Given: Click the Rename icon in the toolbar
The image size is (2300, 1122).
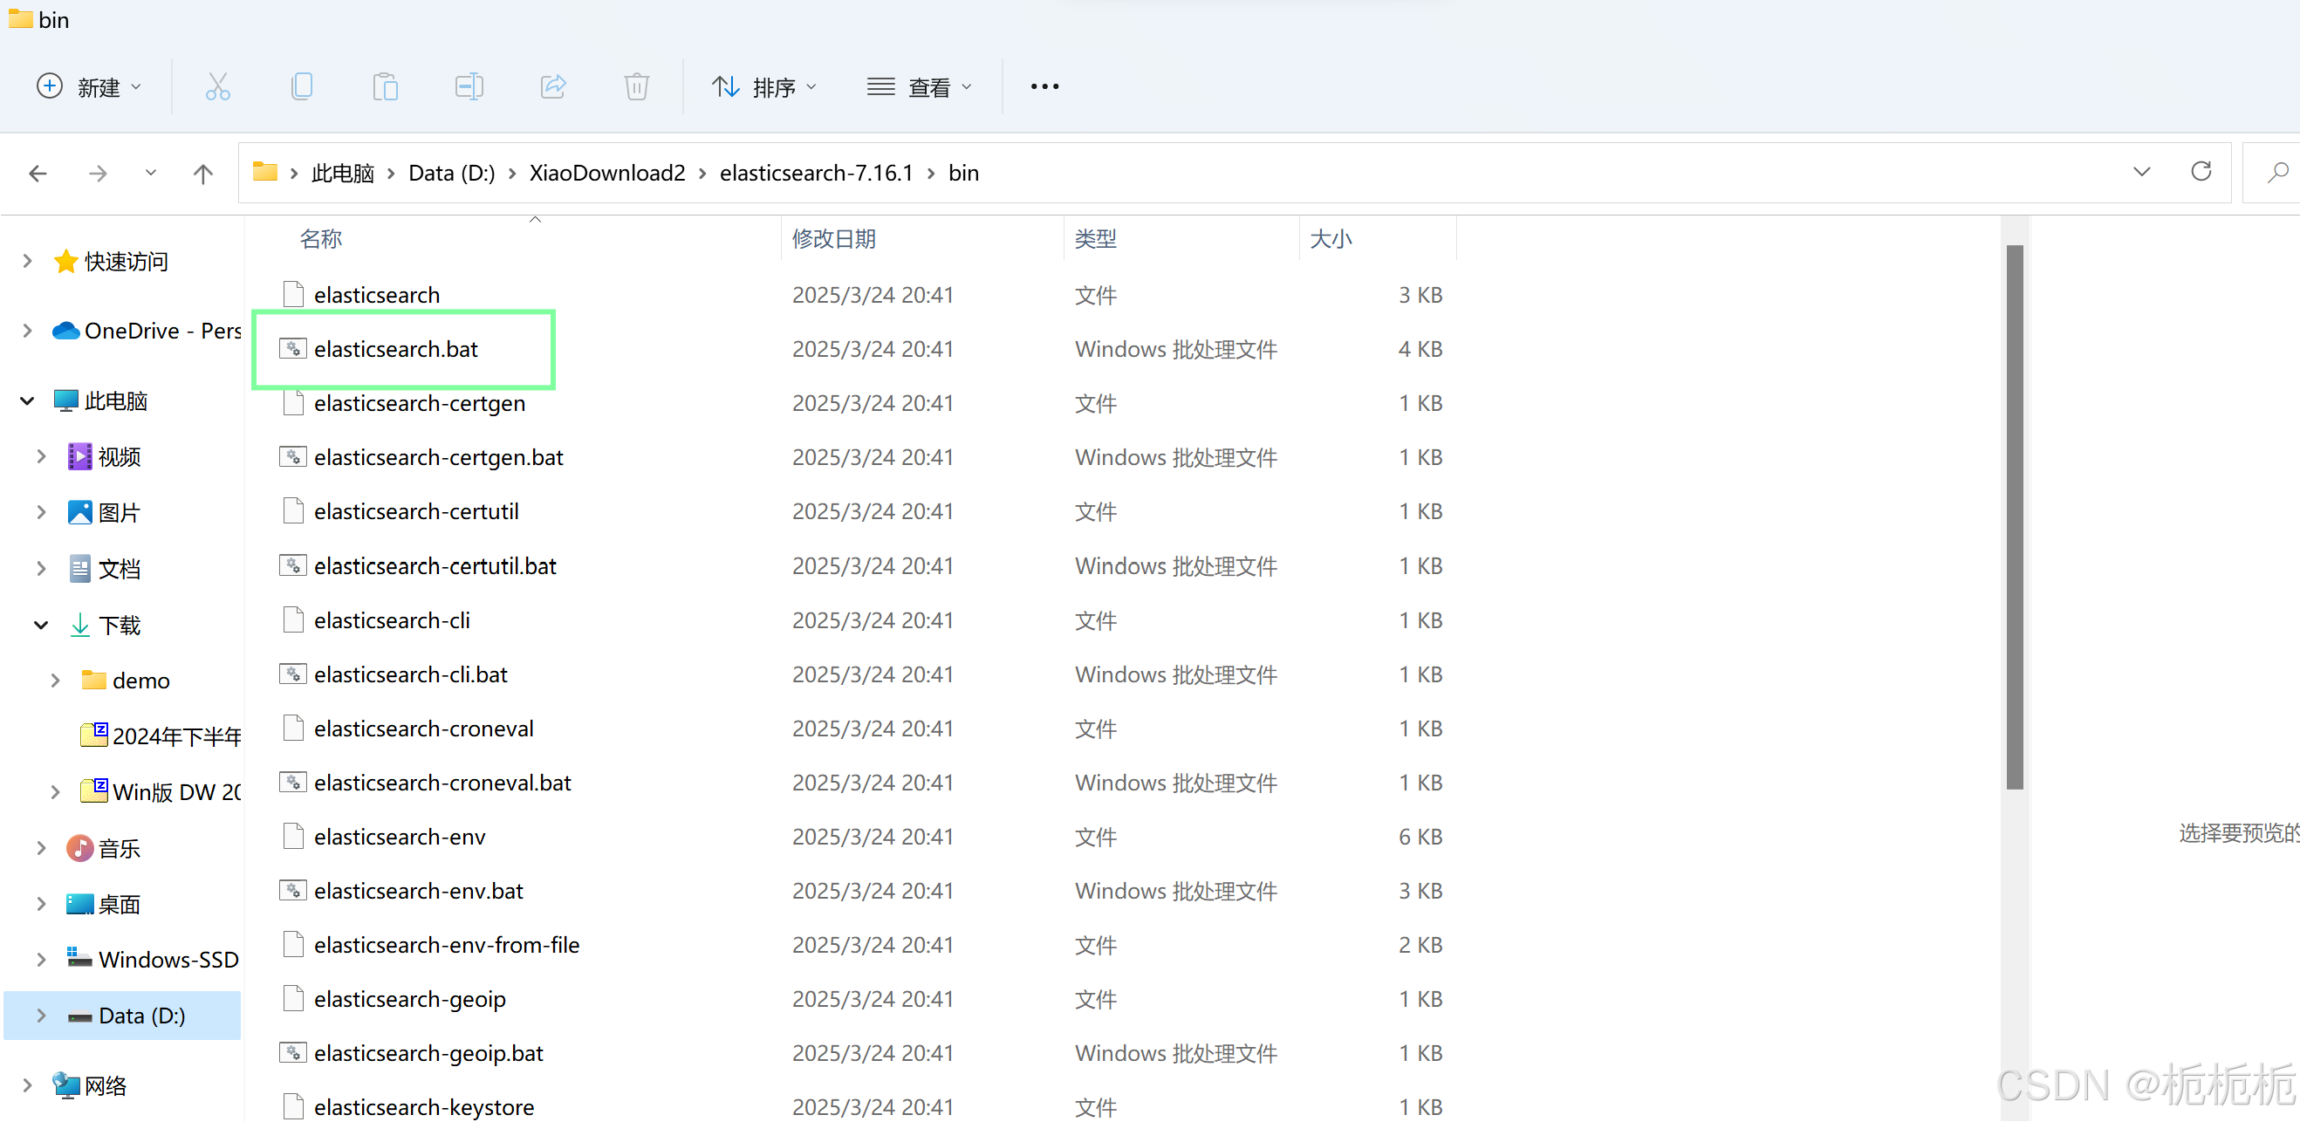Looking at the screenshot, I should 469,86.
